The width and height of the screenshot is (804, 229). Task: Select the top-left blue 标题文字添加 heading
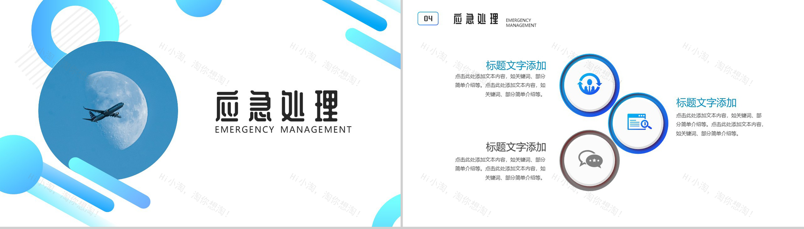516,65
